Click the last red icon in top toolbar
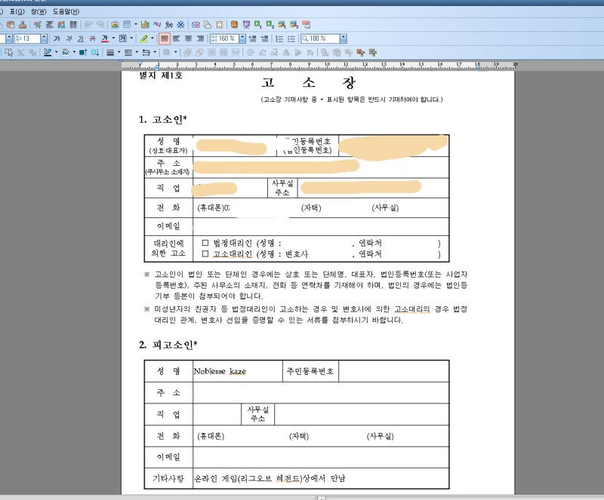 tap(307, 25)
